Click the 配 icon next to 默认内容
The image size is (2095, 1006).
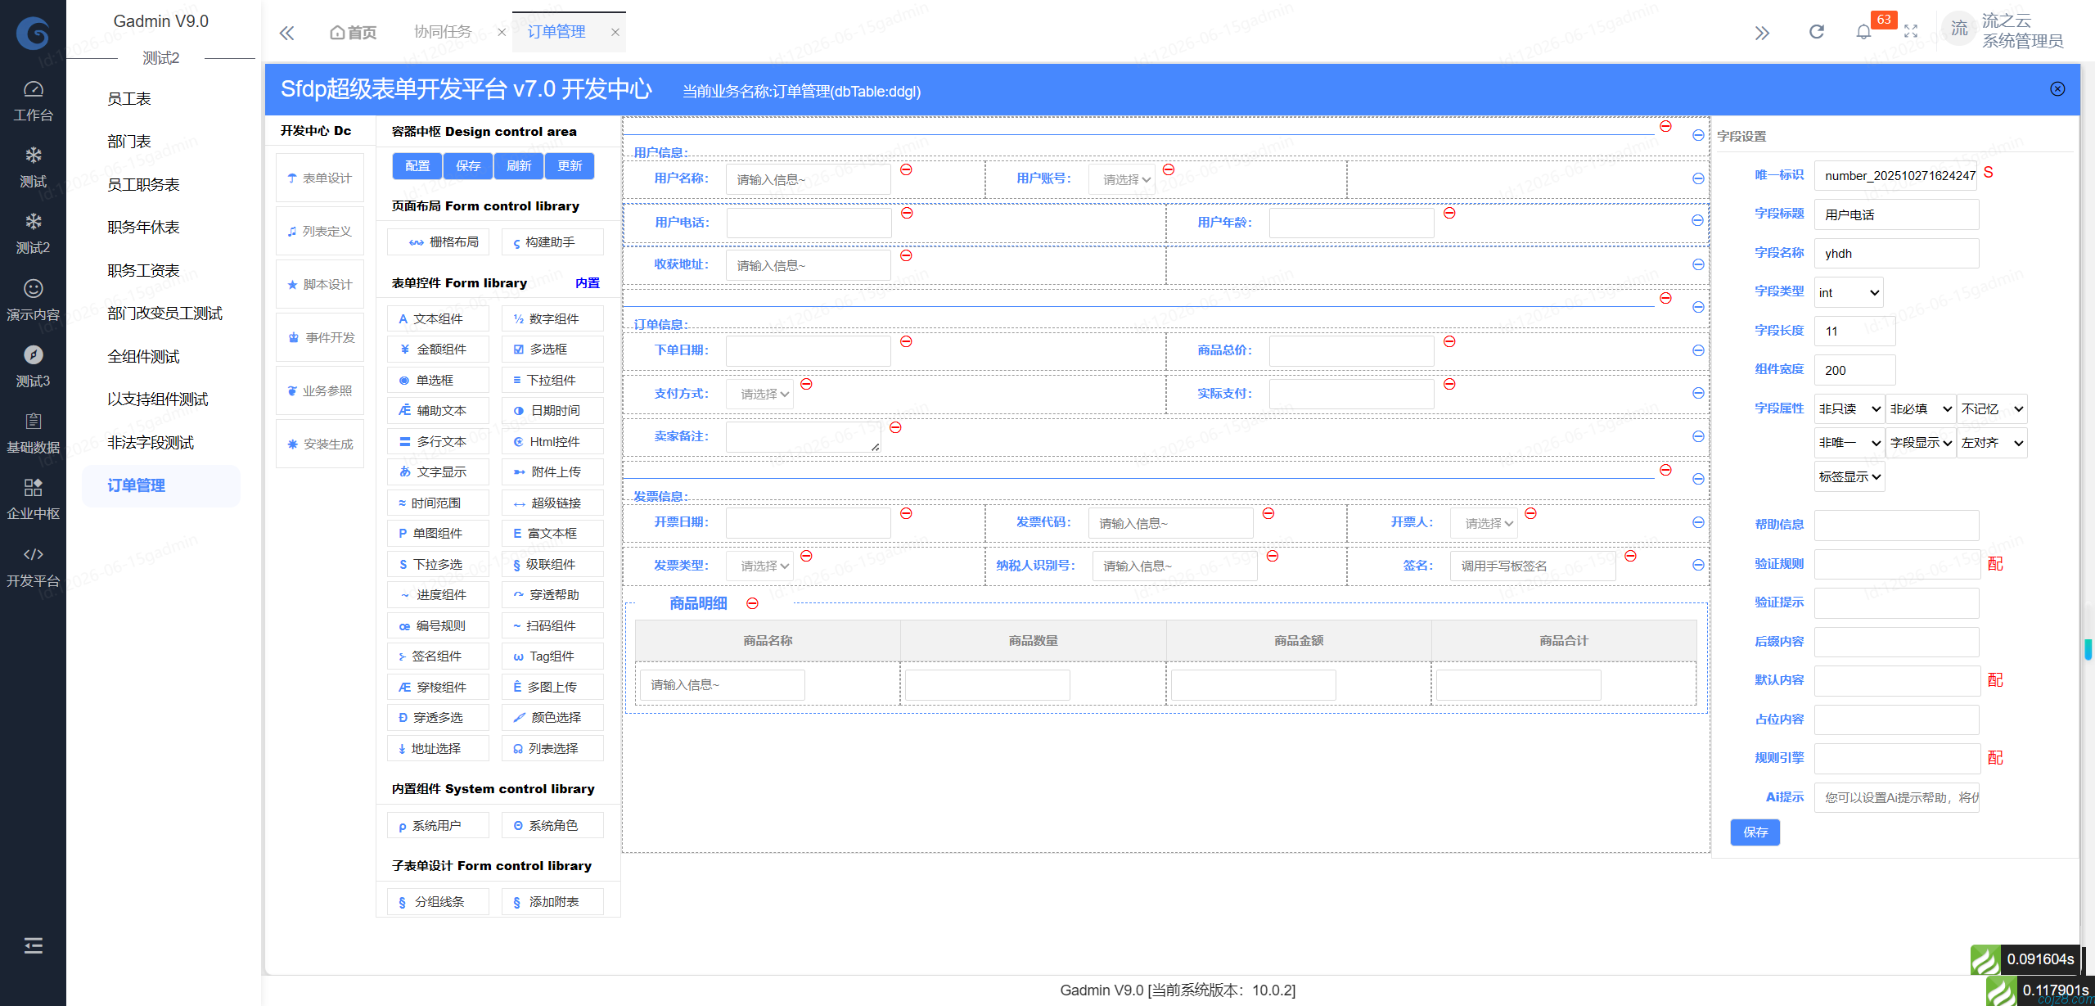pos(1996,680)
